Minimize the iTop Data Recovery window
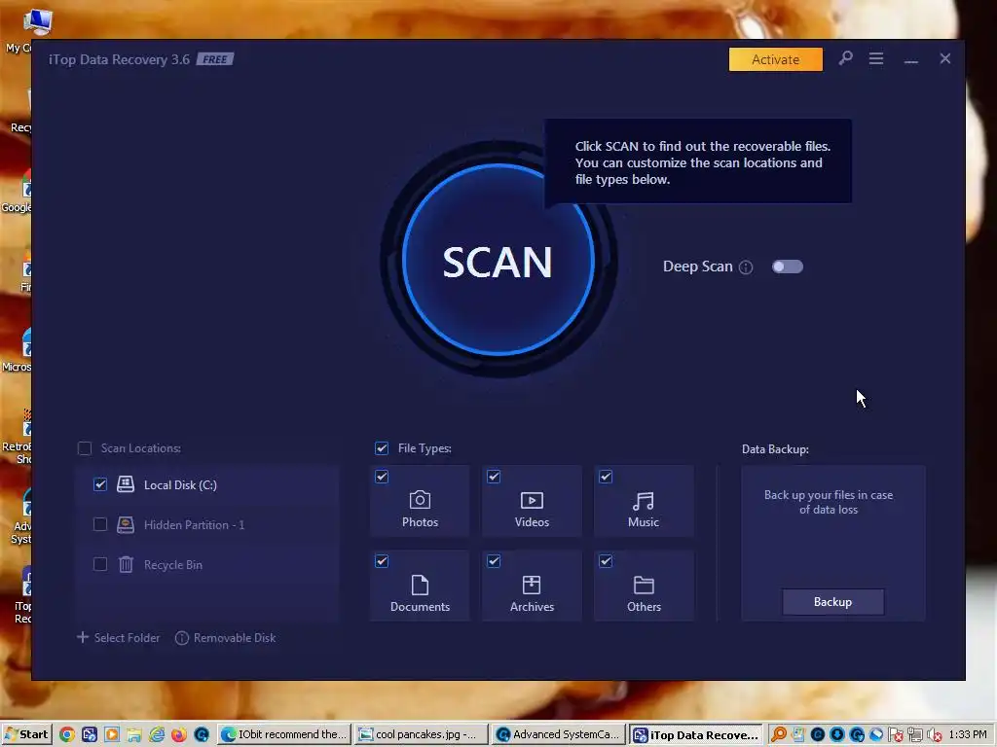The image size is (997, 747). [911, 60]
